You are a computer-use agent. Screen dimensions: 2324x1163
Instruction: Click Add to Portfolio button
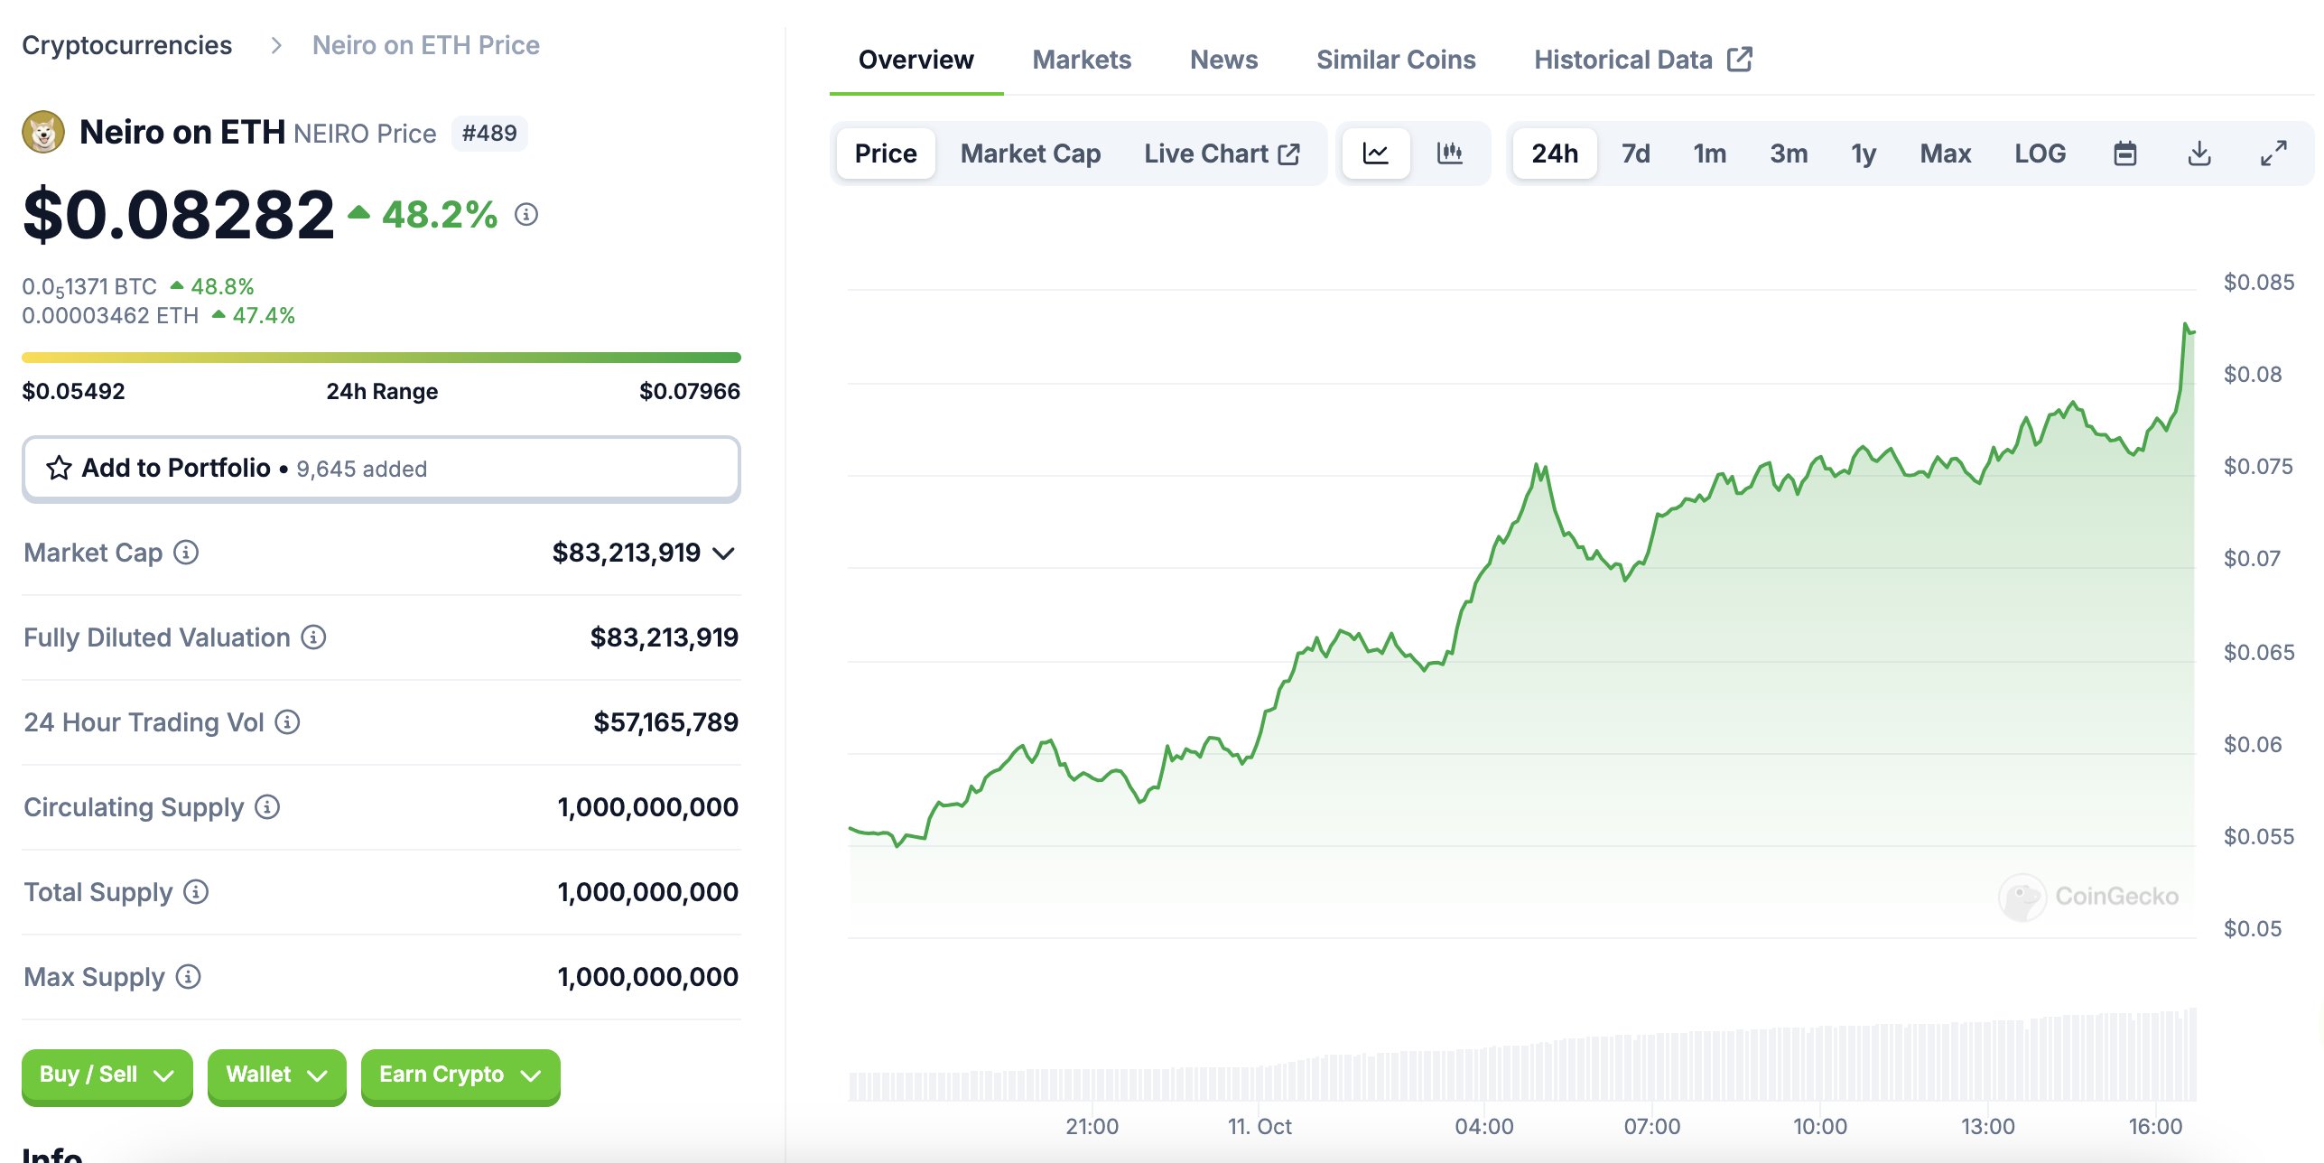(381, 469)
